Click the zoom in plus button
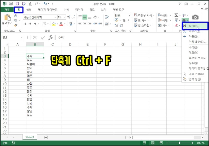209x146 pixels. [x=192, y=143]
